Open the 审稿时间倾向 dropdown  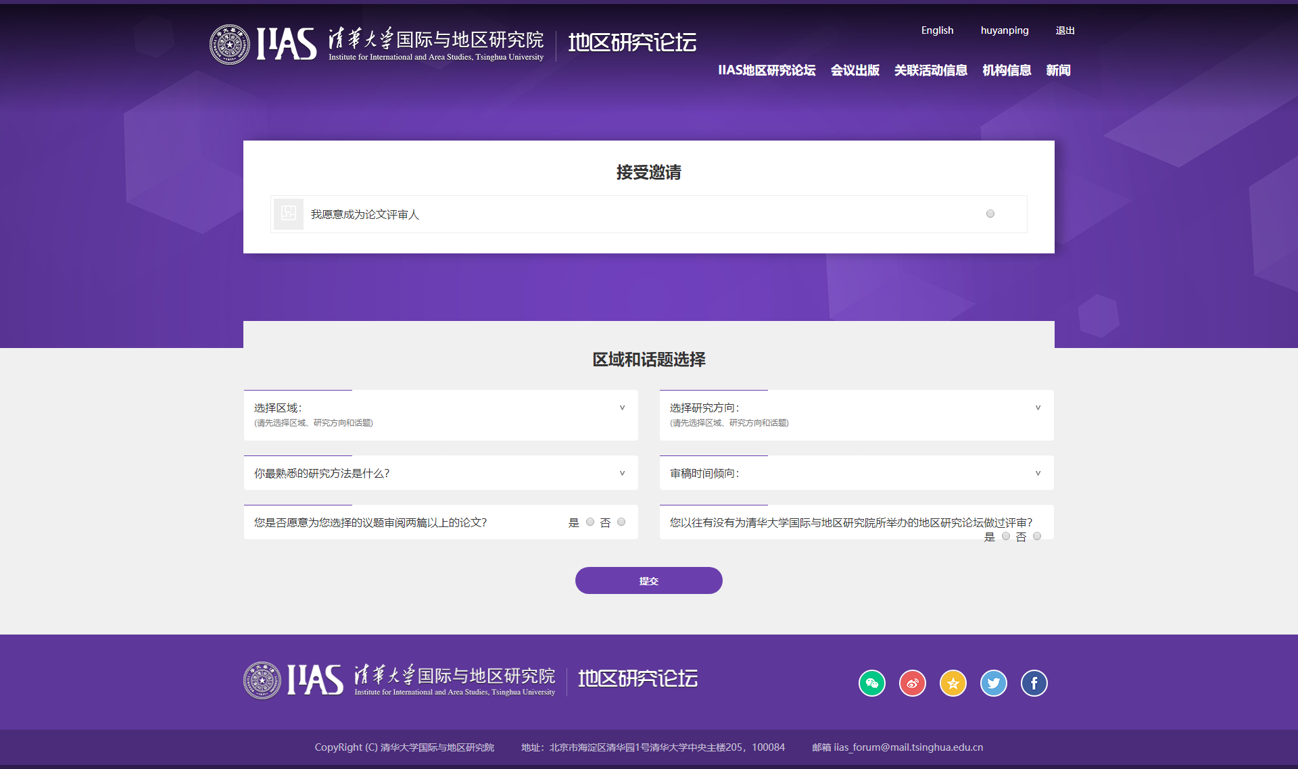pyautogui.click(x=1038, y=473)
